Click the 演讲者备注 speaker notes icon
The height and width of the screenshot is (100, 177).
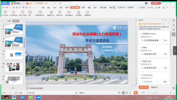click(69, 12)
